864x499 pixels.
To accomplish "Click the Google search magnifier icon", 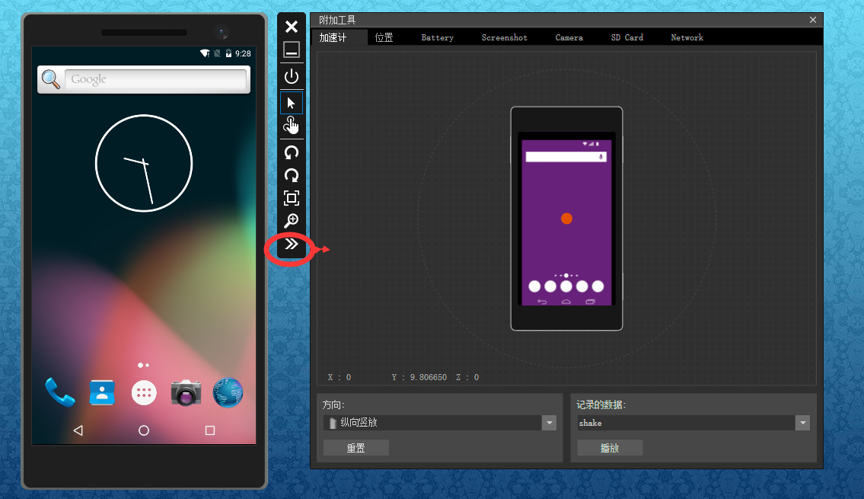I will click(x=51, y=79).
